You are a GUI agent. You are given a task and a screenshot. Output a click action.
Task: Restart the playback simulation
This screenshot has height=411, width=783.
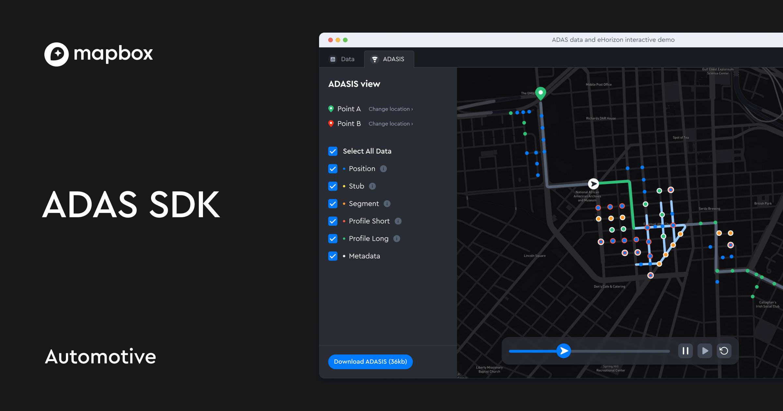coord(724,351)
